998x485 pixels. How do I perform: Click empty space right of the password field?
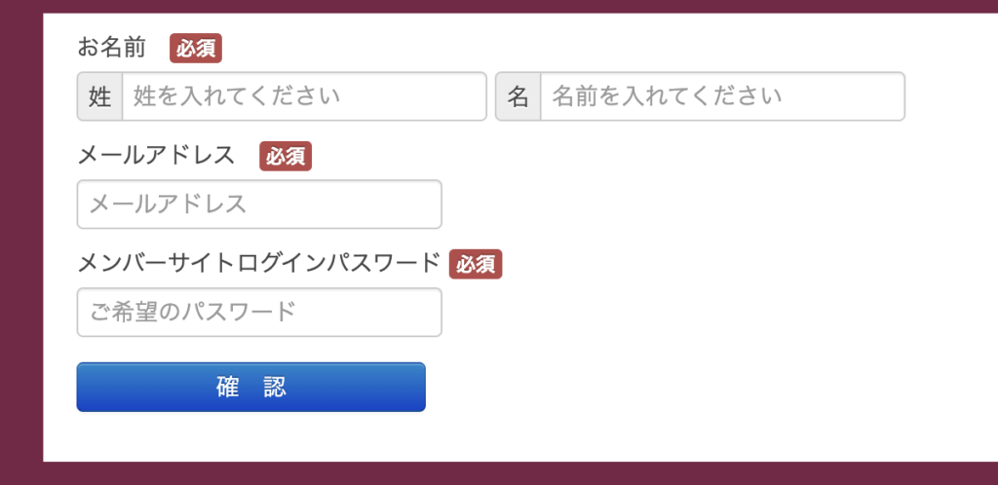point(682,313)
